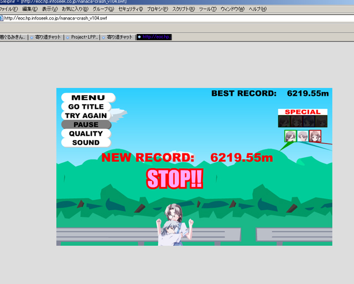
Task: Open the お気に入り(B) menu
Action: pos(75,9)
